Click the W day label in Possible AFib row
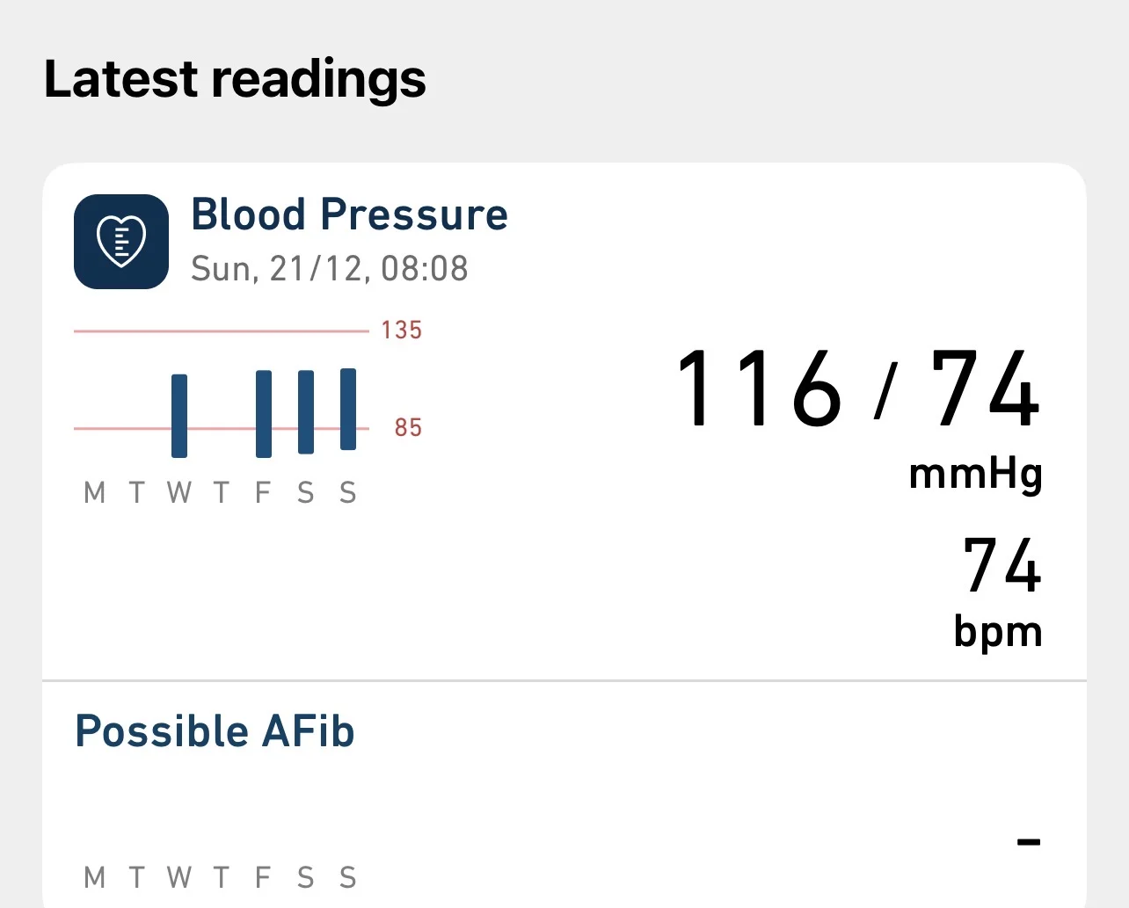Screen dimensions: 1129x908 pos(178,877)
